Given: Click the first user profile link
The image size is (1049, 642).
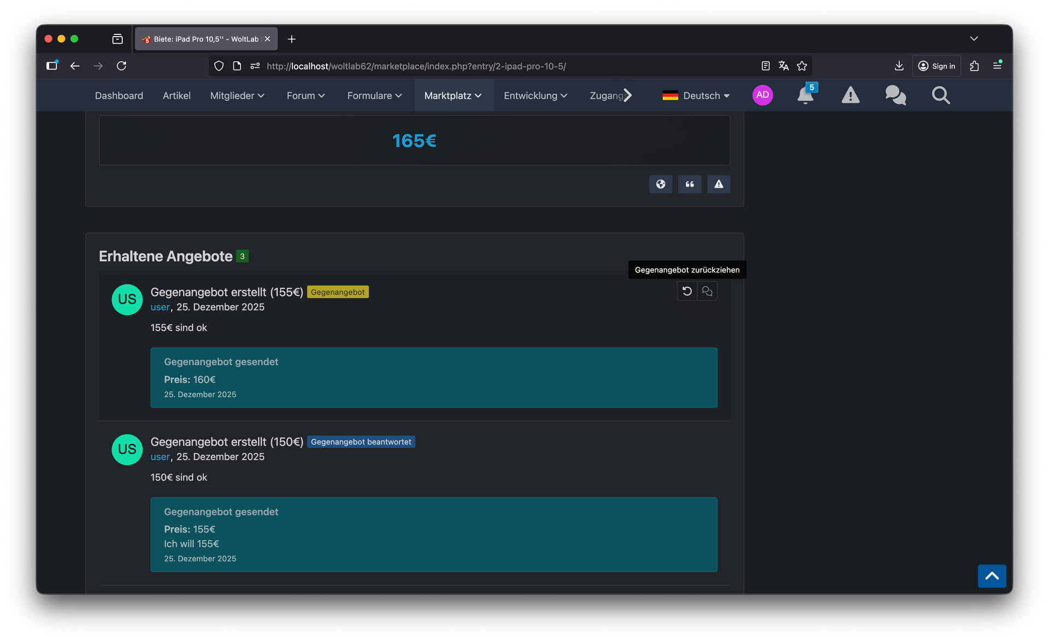Looking at the screenshot, I should pyautogui.click(x=160, y=307).
